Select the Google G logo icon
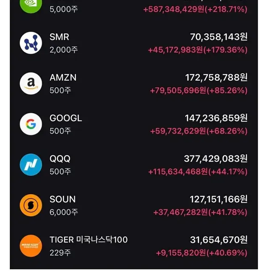The width and height of the screenshot is (272, 276). (31, 124)
